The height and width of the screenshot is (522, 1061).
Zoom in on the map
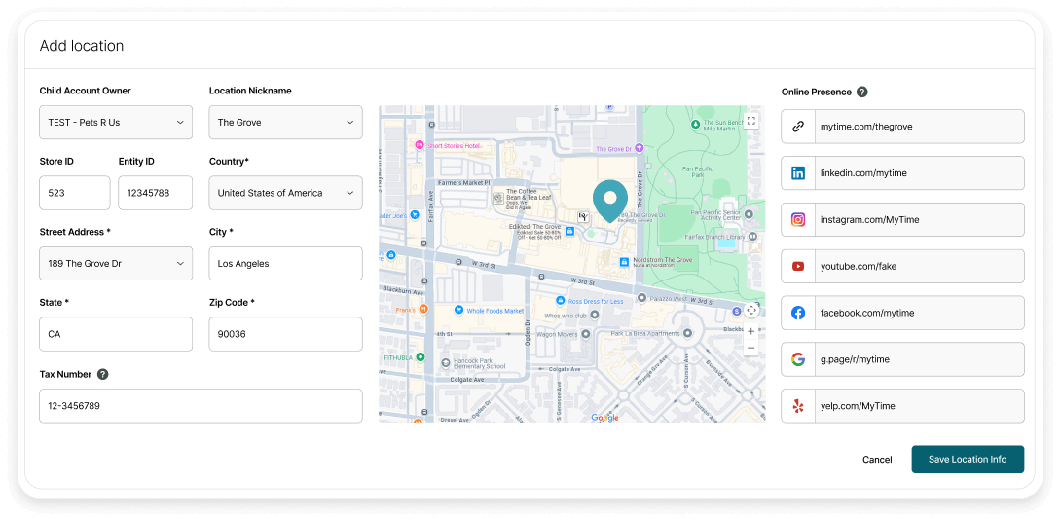coord(750,332)
